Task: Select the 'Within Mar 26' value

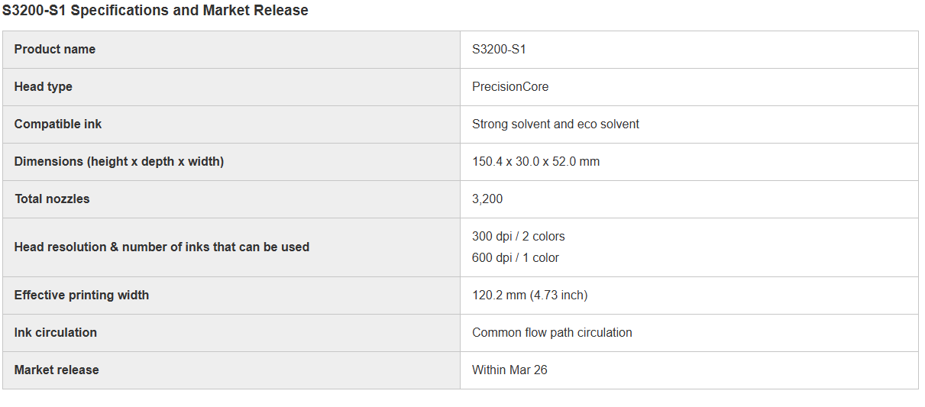Action: pos(509,370)
